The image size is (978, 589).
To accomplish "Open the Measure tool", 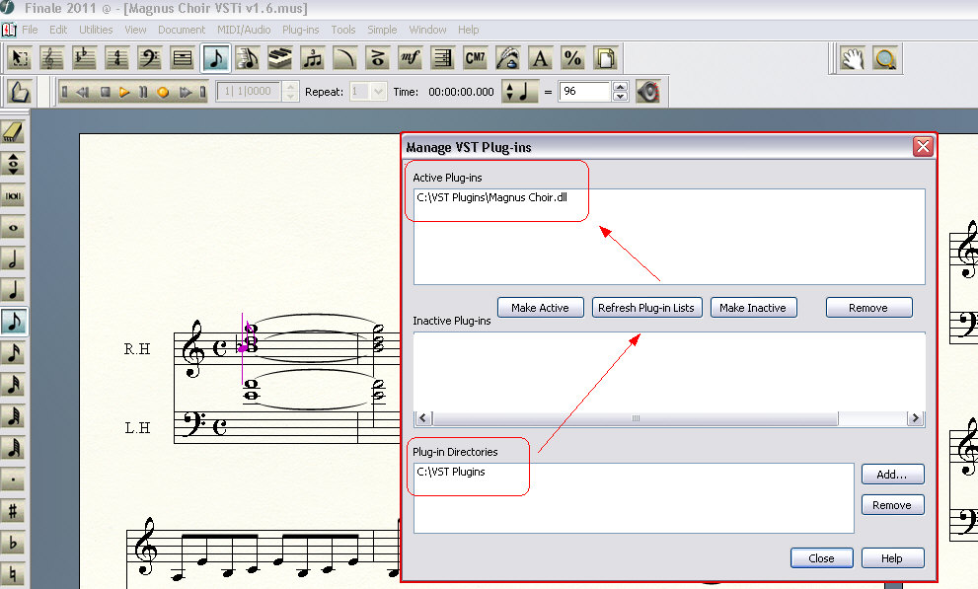I will tap(183, 58).
